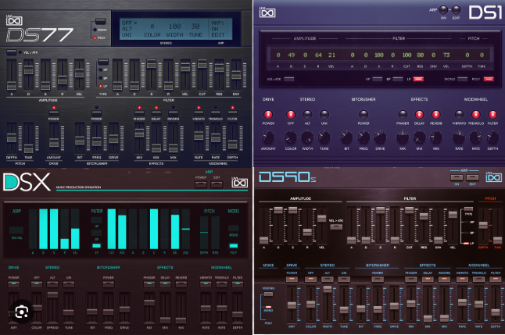Open Google Lens search icon
This screenshot has width=505, height=335.
pos(21,312)
